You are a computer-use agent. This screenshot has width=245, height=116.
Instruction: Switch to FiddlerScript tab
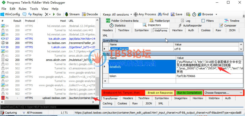tap(160, 21)
